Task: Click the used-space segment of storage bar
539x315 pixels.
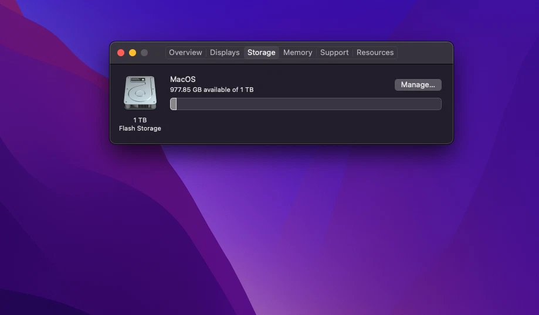Action: pos(174,104)
